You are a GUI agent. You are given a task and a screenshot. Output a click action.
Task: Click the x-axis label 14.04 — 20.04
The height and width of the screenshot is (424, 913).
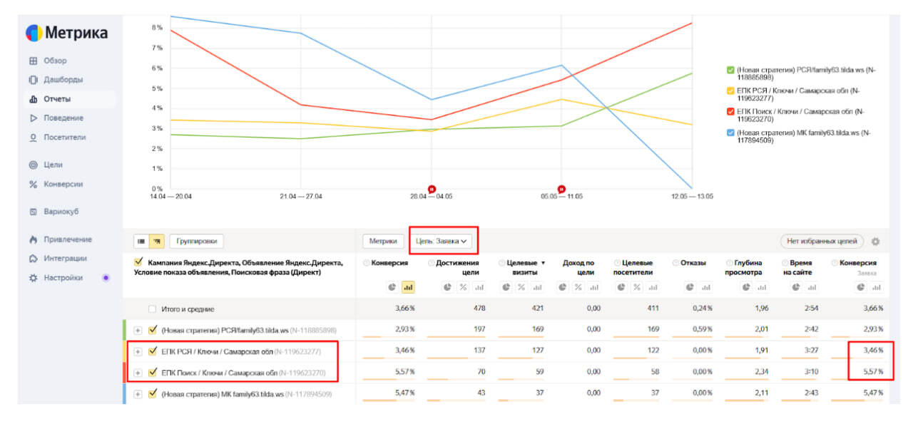(x=170, y=196)
